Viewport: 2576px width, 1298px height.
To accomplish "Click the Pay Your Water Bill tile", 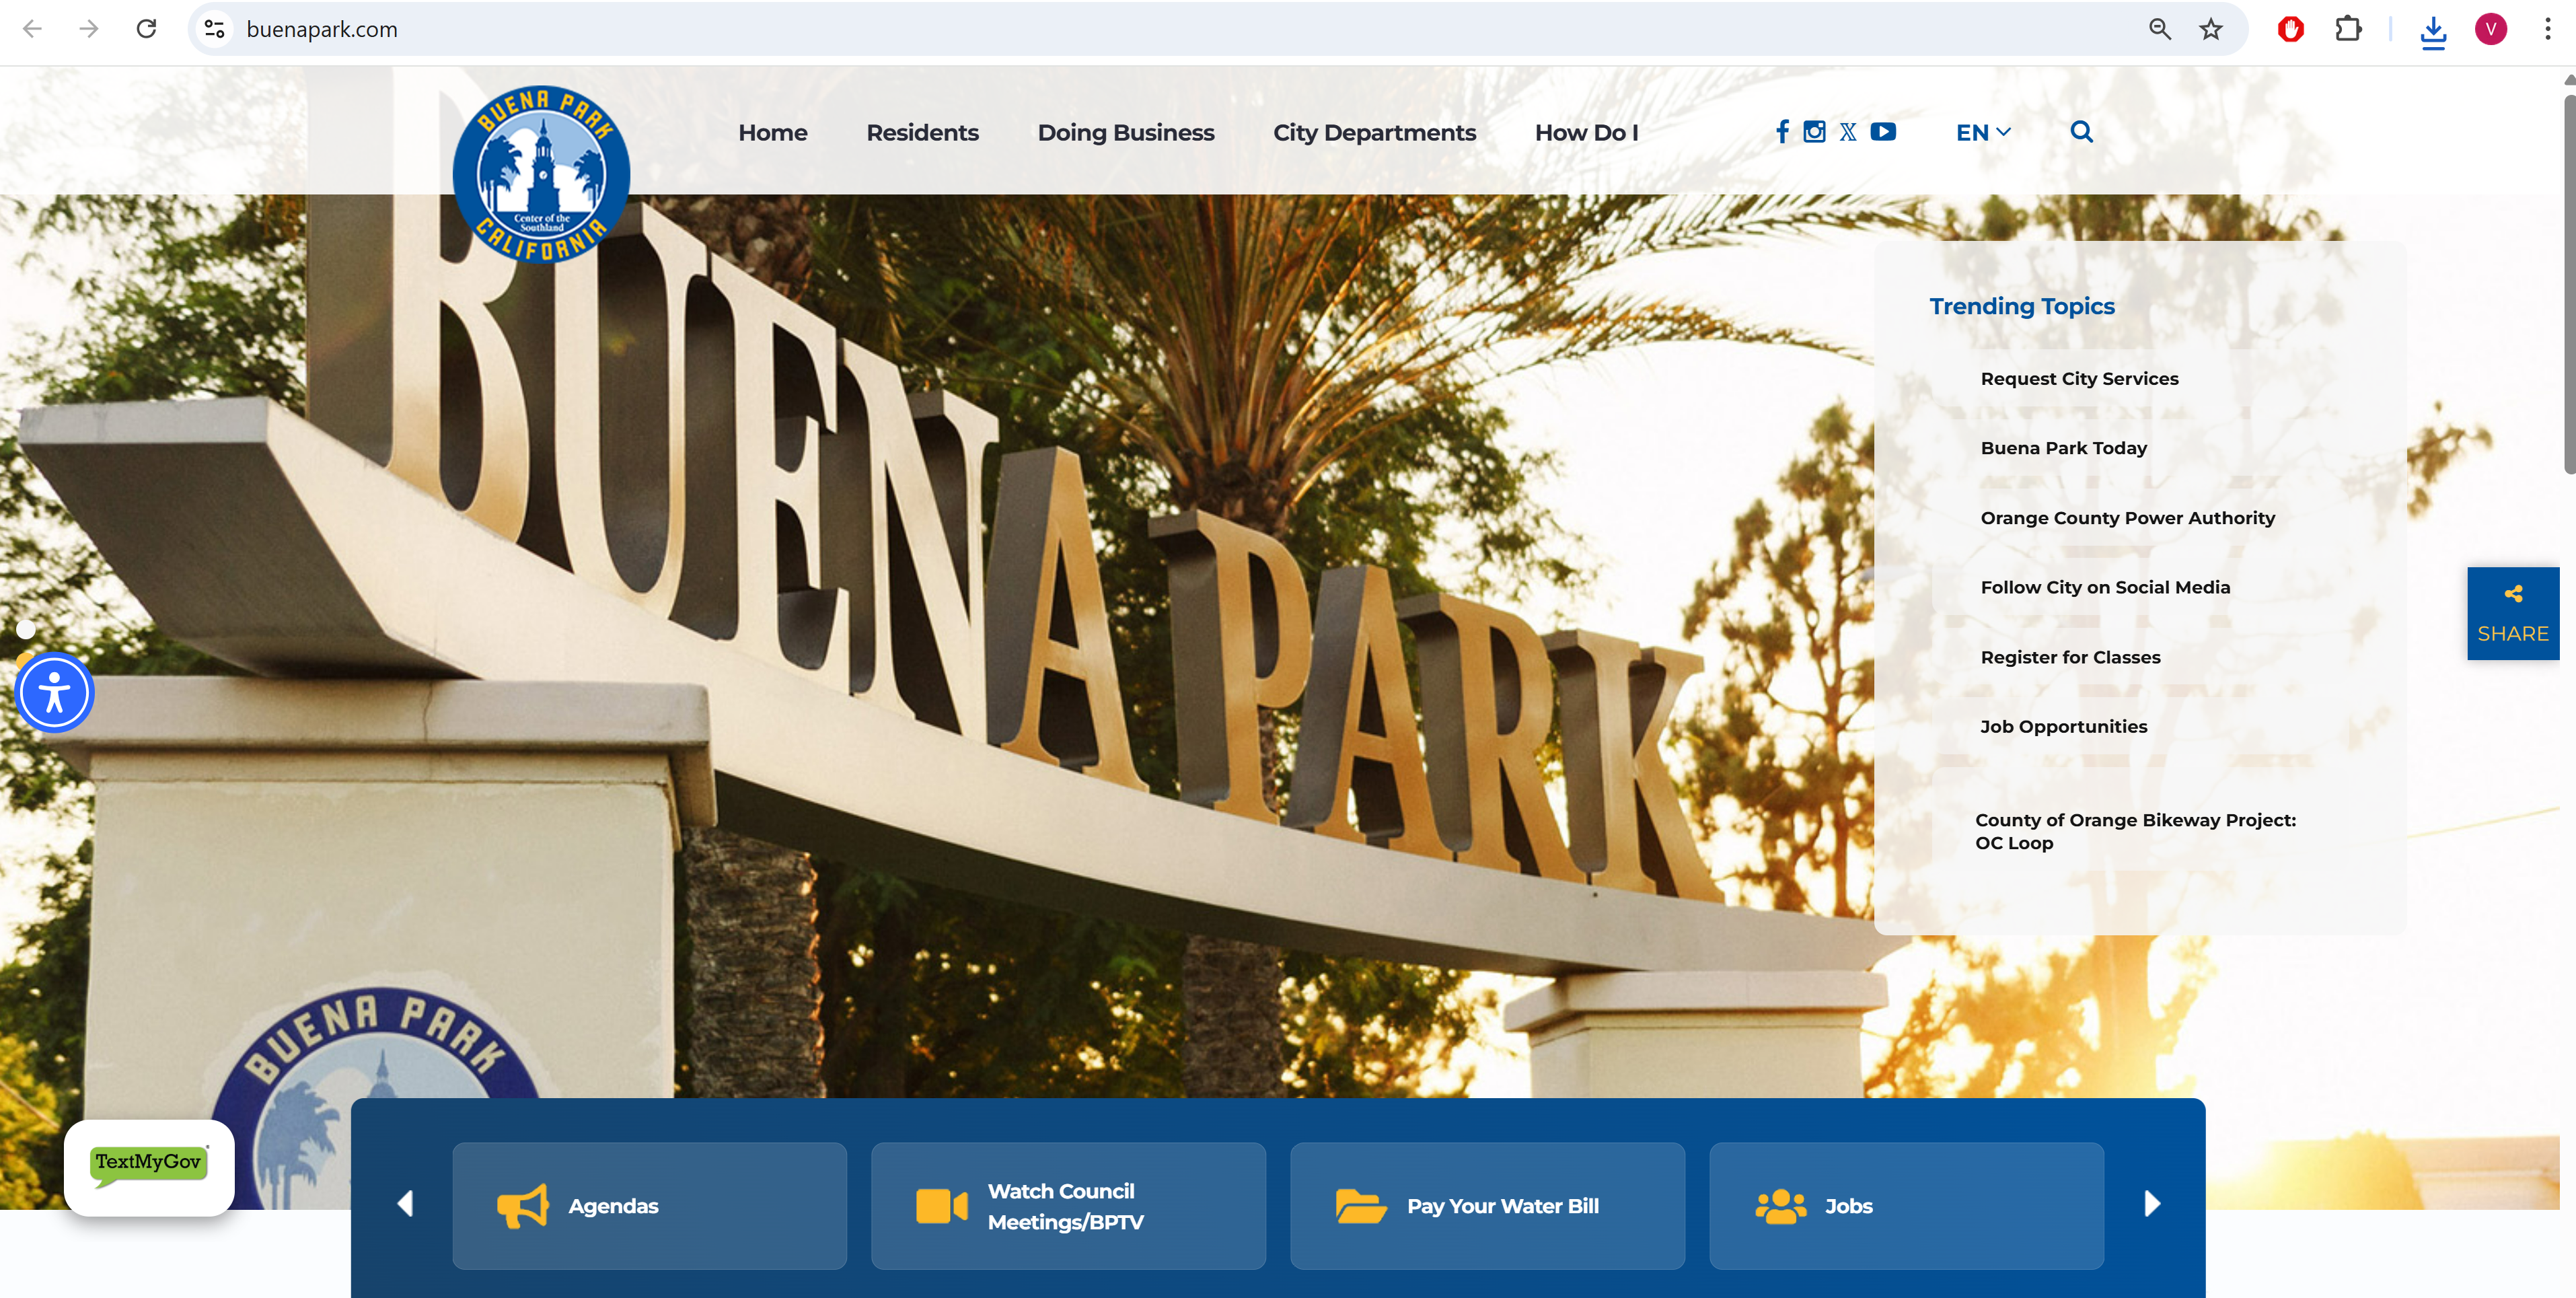I will pos(1487,1206).
